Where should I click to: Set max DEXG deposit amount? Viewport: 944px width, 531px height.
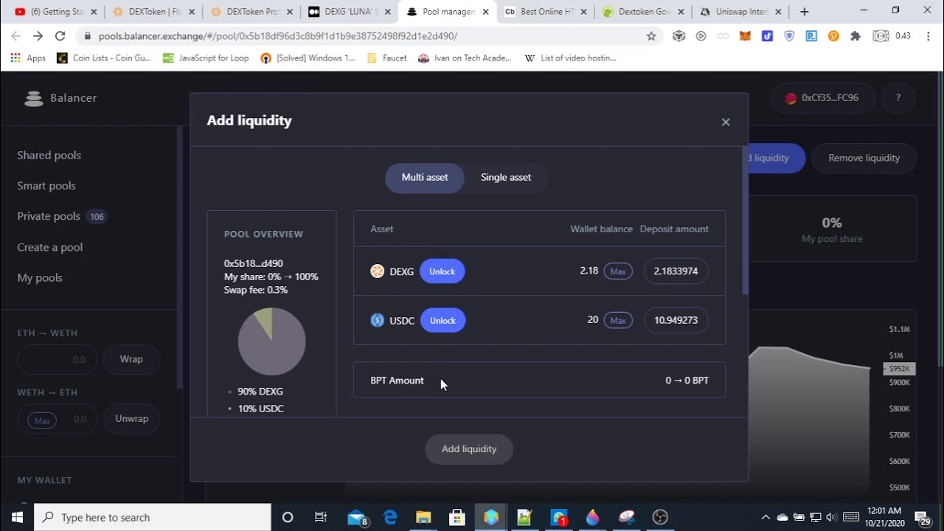[x=618, y=271]
